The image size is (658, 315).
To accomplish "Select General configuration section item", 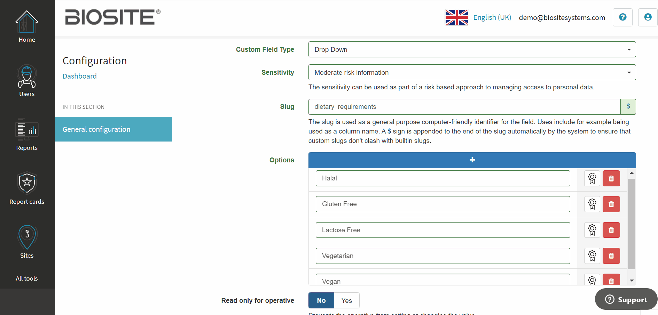I will click(x=113, y=129).
